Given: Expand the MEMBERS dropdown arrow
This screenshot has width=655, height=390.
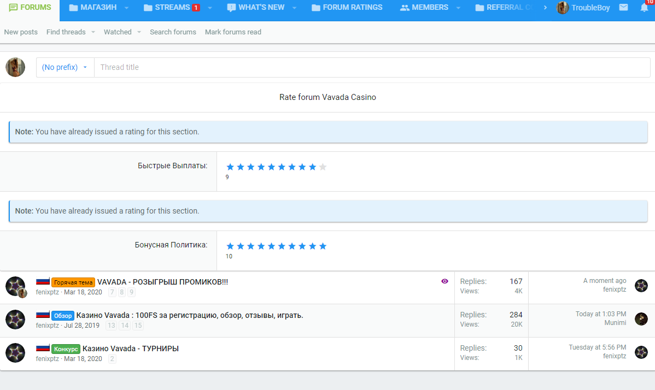Looking at the screenshot, I should point(458,8).
